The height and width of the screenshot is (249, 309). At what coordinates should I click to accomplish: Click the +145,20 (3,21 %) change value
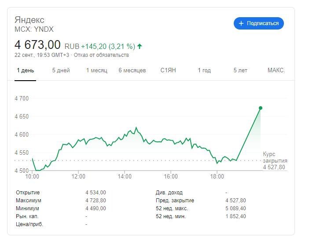[x=108, y=47]
